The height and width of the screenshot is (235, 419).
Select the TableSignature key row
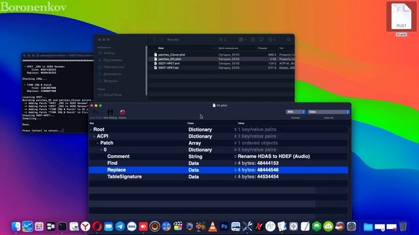click(124, 177)
